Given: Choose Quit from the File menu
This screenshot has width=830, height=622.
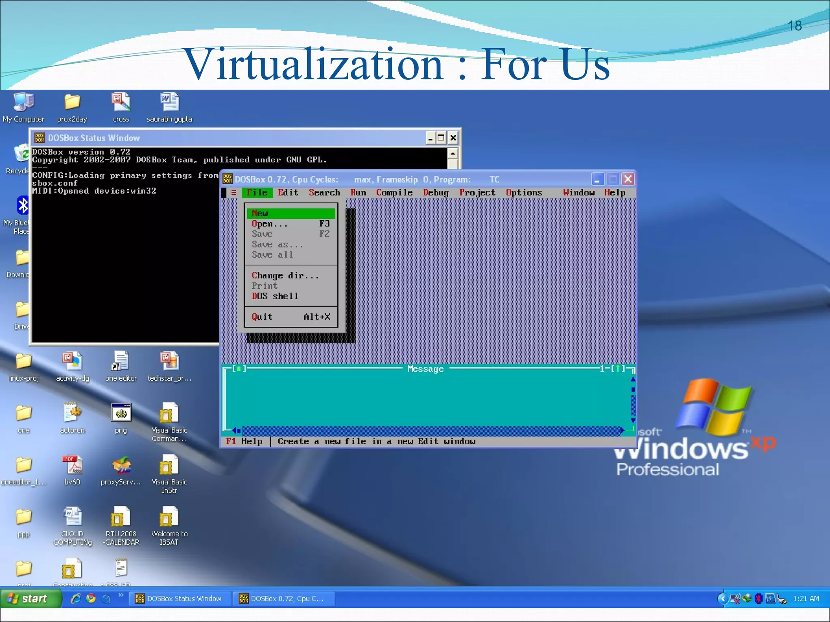Looking at the screenshot, I should (x=291, y=317).
